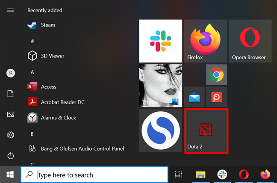The height and width of the screenshot is (183, 277).
Task: Launch Alarms & Clock app
Action: [x=52, y=118]
